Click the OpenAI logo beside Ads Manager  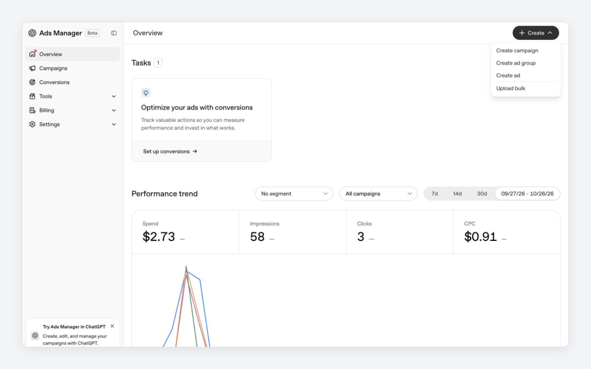(x=32, y=33)
